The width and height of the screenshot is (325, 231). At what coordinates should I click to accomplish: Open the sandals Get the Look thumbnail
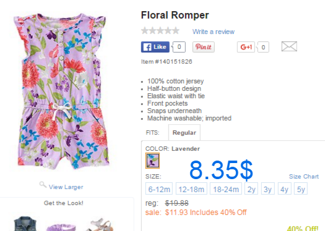101,225
